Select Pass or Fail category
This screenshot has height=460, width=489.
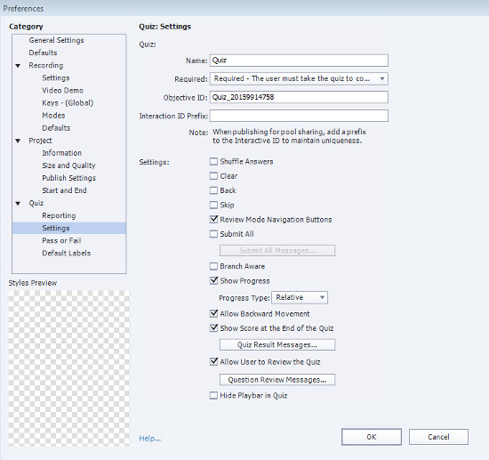61,240
